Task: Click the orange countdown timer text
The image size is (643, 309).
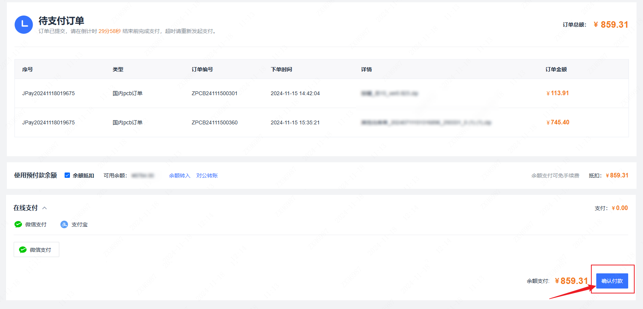Action: [109, 31]
